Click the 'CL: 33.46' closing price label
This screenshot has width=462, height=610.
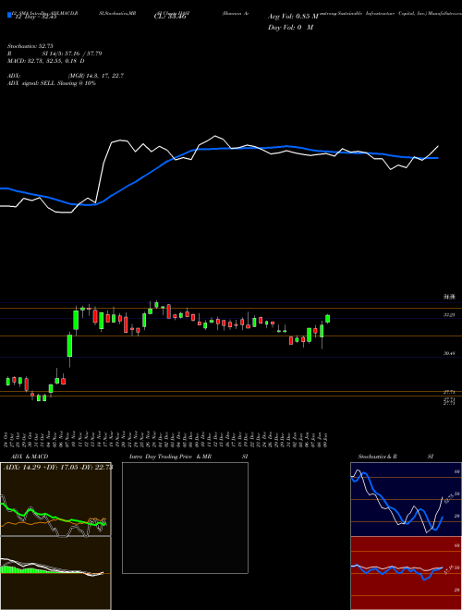[x=172, y=17]
